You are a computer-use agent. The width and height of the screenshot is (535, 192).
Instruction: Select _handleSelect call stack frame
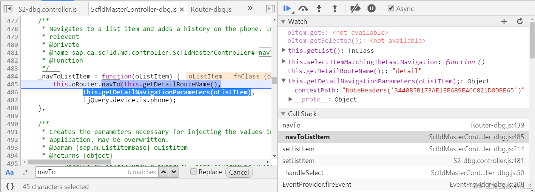(x=403, y=173)
